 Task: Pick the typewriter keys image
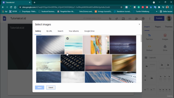[x=73, y=63]
